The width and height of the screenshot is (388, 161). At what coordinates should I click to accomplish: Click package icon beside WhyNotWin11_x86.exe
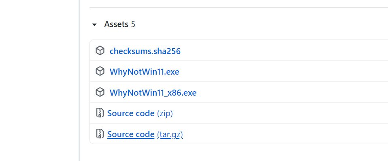(x=100, y=92)
